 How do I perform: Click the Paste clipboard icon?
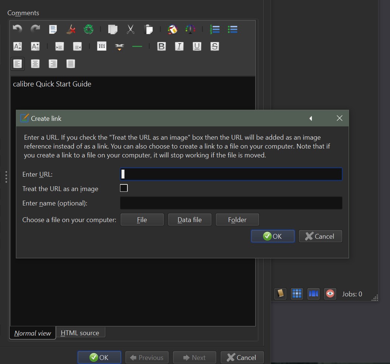pyautogui.click(x=148, y=29)
